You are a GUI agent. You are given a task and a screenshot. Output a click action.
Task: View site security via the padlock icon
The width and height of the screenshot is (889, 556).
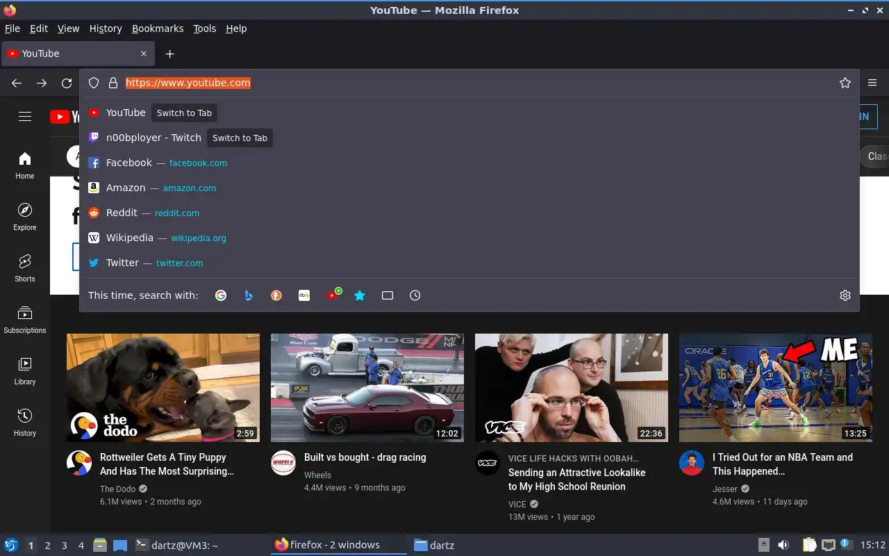113,83
